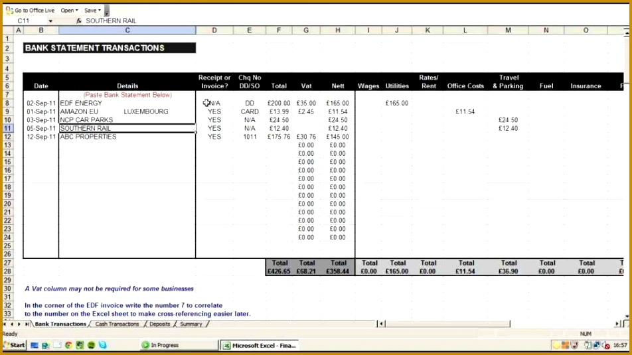Click the orange squares system tray icon
Viewport: 632px width, 355px height.
[x=565, y=345]
